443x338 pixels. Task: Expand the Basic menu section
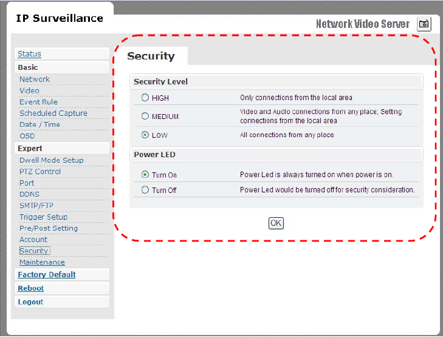(28, 67)
